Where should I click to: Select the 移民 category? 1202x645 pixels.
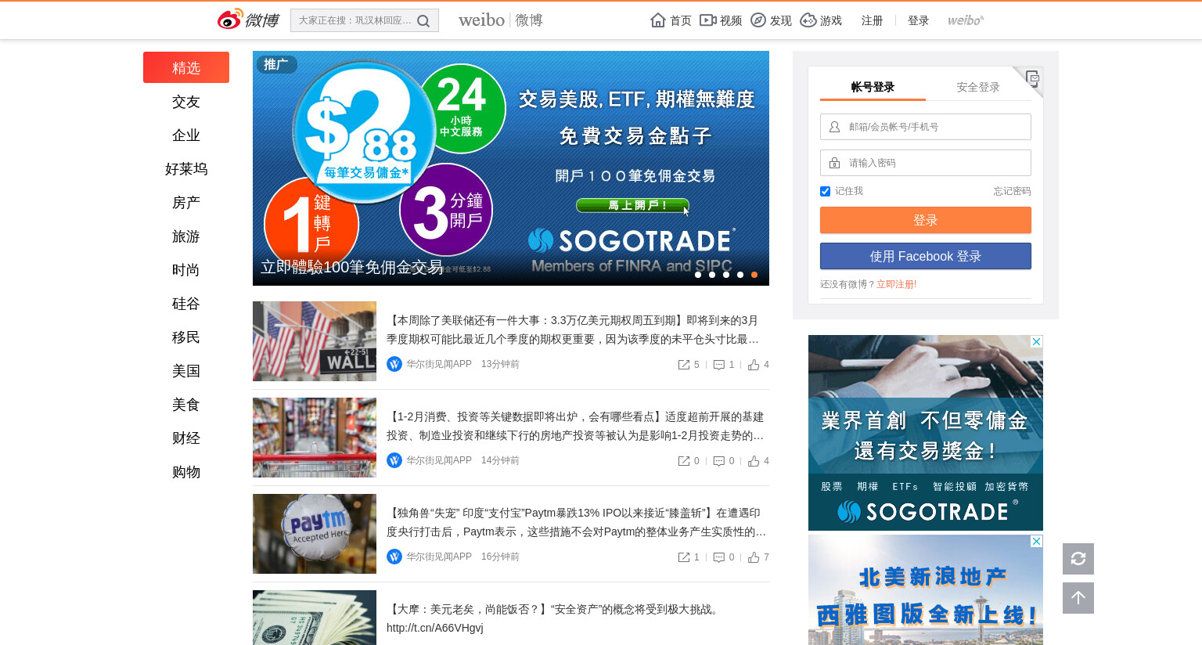(x=186, y=337)
